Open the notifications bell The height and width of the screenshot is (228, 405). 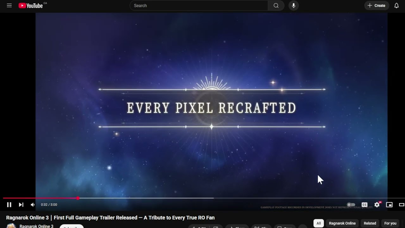[x=396, y=5]
